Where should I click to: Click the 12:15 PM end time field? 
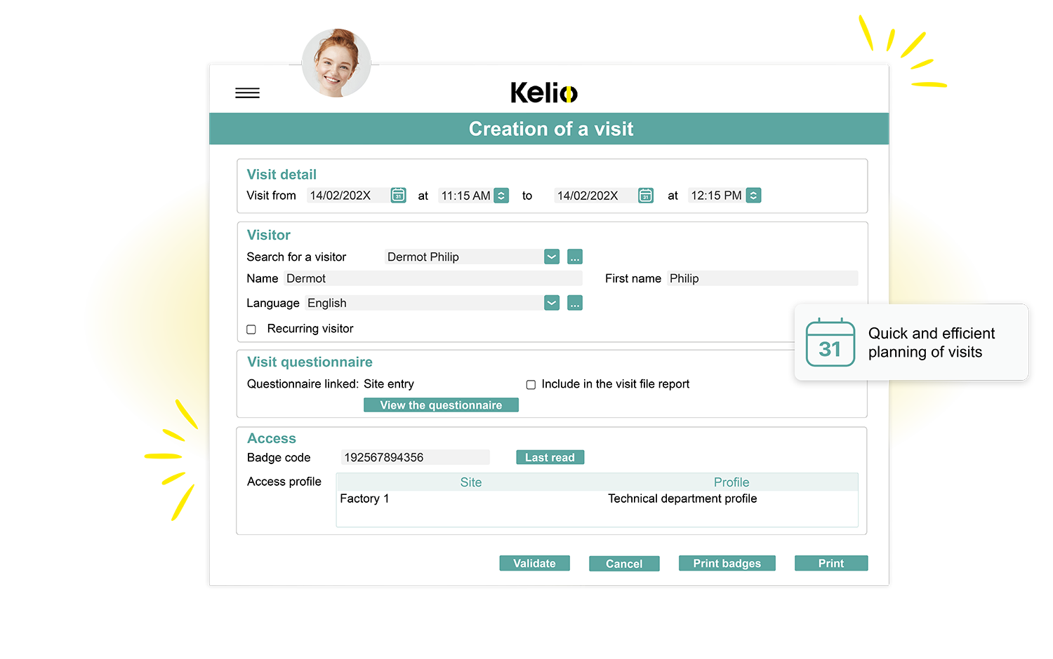coord(716,196)
